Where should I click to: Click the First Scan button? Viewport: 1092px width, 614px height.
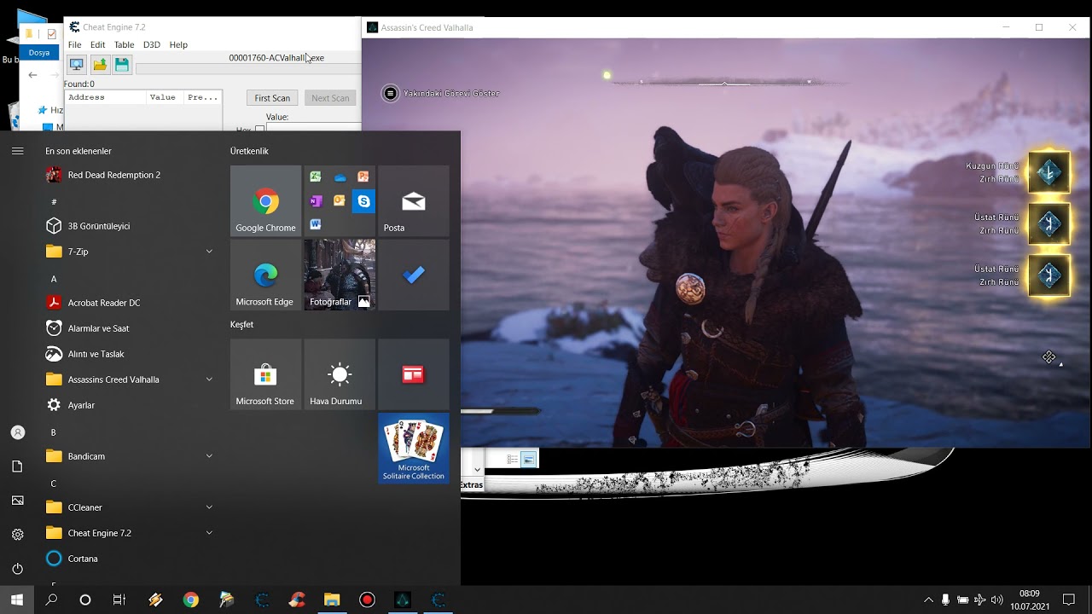tap(272, 98)
